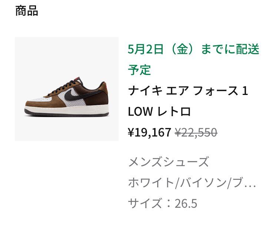
Task: Select the サイズ：26.5 size label
Action: 163,203
